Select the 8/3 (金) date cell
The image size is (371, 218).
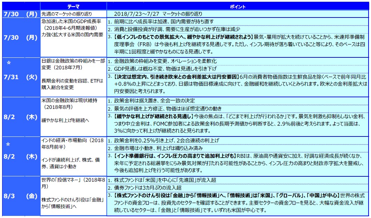click(20, 196)
